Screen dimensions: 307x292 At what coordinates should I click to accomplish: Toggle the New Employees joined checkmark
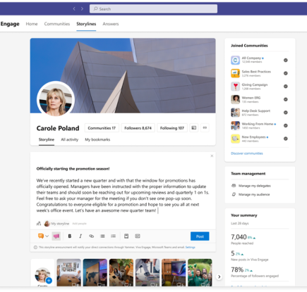[286, 139]
